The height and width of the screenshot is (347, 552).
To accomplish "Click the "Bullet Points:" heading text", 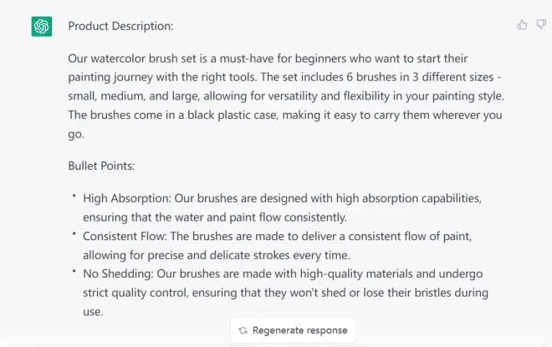I will click(101, 166).
